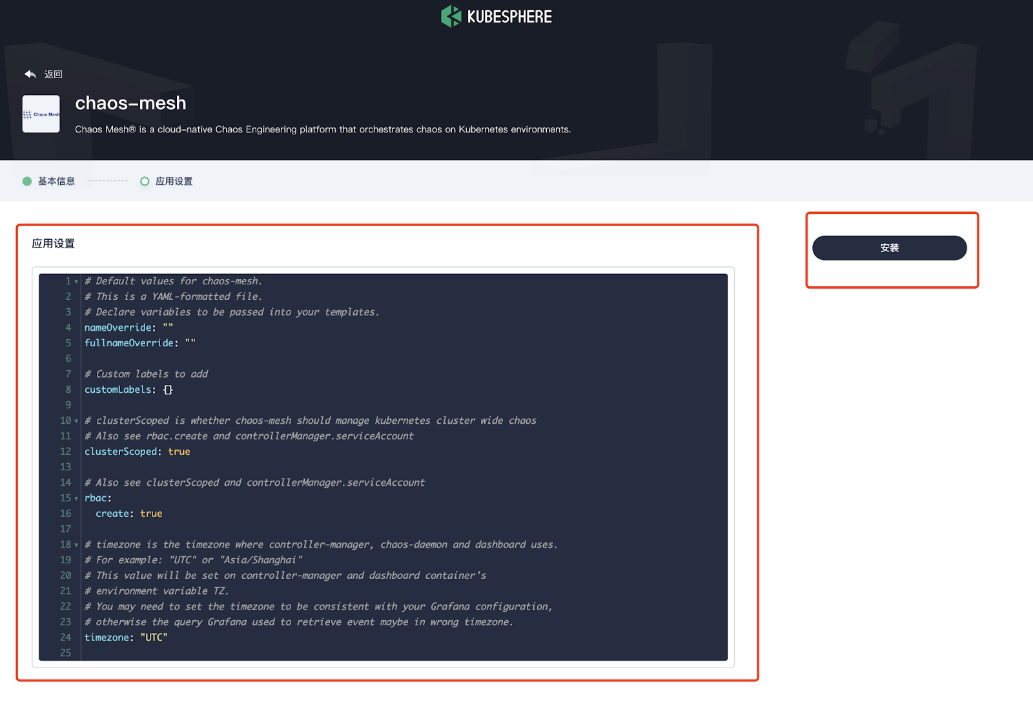Click the customLabels: {} line
1033x701 pixels.
point(128,390)
